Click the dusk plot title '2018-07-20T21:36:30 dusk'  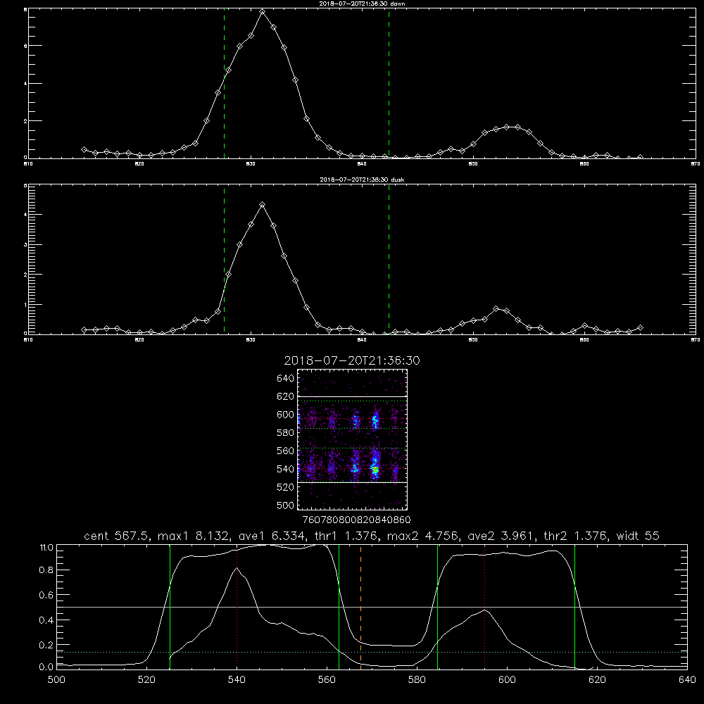pos(362,180)
